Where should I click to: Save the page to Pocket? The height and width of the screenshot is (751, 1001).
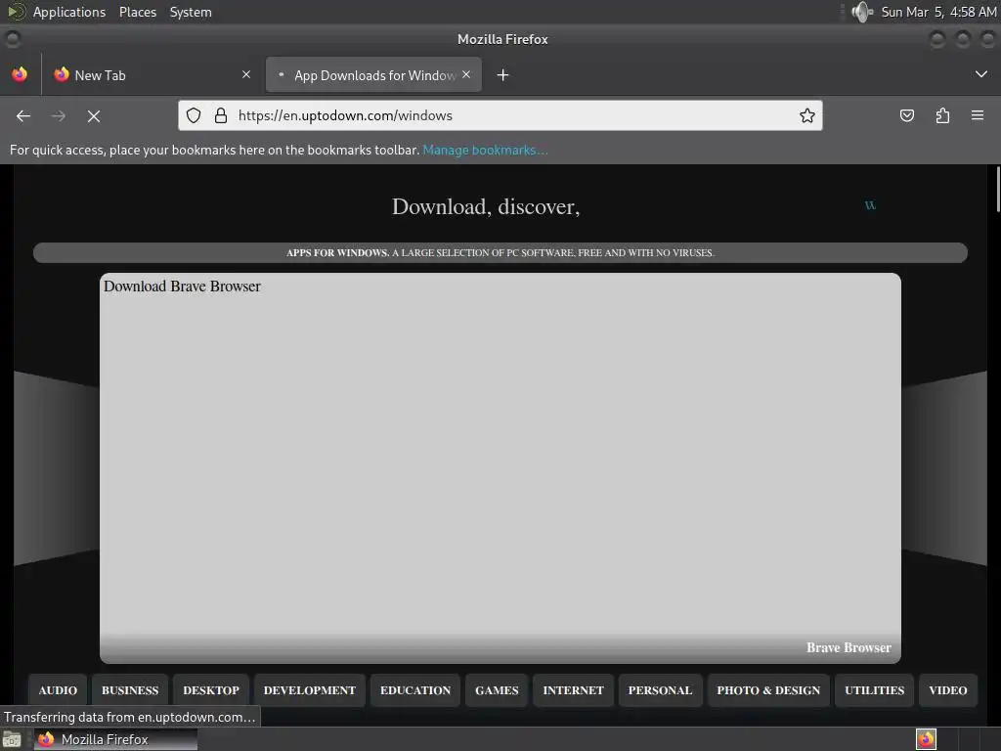pyautogui.click(x=906, y=115)
